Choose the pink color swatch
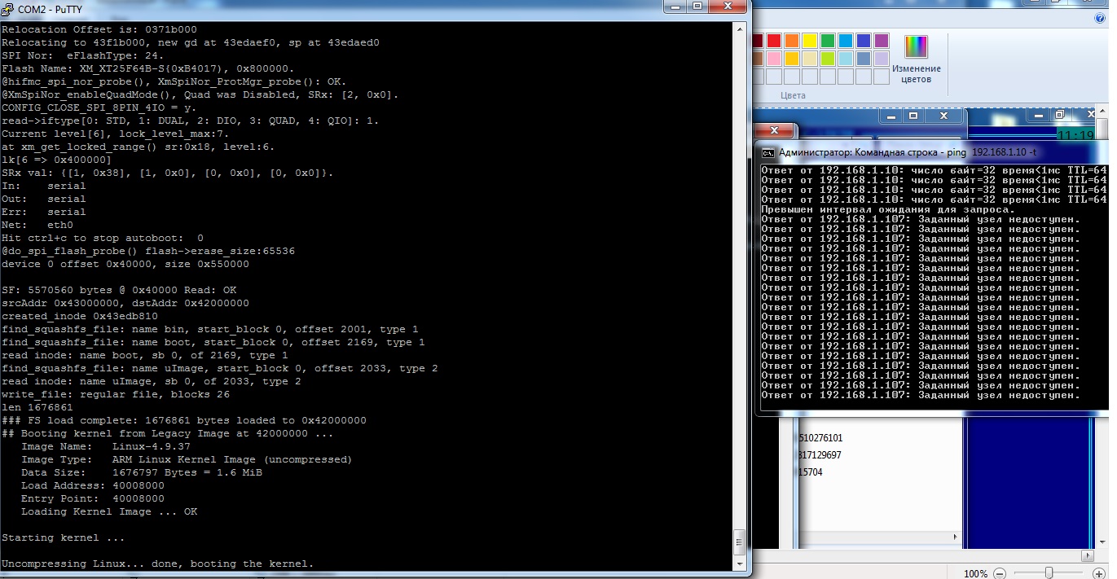The width and height of the screenshot is (1117, 579). [774, 59]
